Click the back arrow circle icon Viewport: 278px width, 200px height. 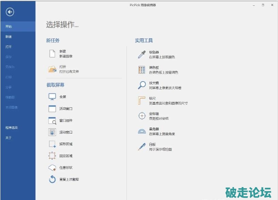[x=10, y=12]
